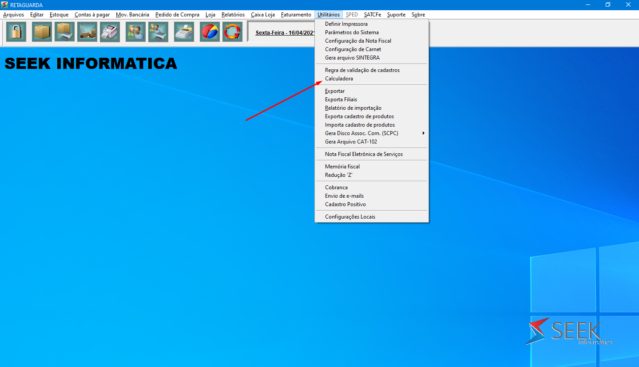Choose Exporta Filiais
Image resolution: width=639 pixels, height=367 pixels.
pyautogui.click(x=372, y=100)
